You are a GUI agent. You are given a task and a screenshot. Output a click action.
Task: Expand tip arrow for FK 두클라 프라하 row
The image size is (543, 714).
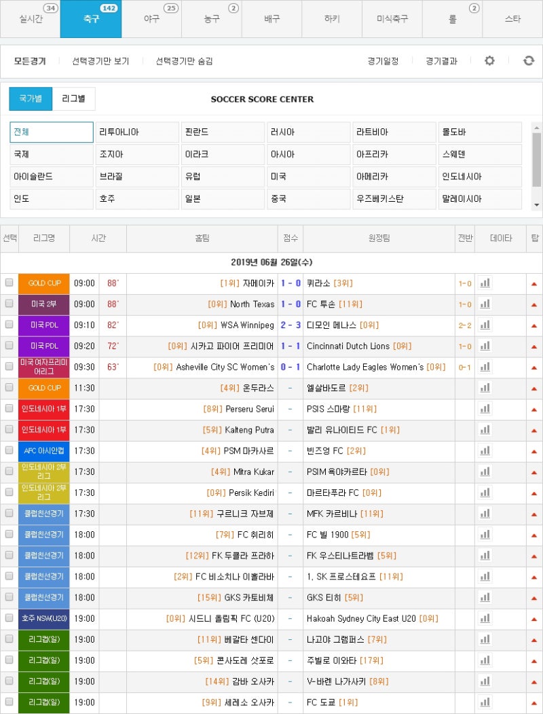[534, 556]
